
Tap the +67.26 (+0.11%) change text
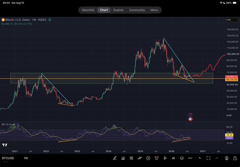[23, 24]
